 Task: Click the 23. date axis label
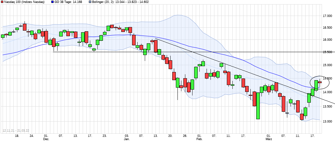(105, 136)
